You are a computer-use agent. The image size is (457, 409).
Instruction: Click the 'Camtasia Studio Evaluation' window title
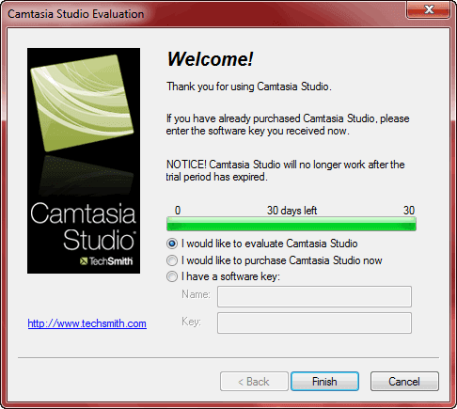click(x=76, y=14)
